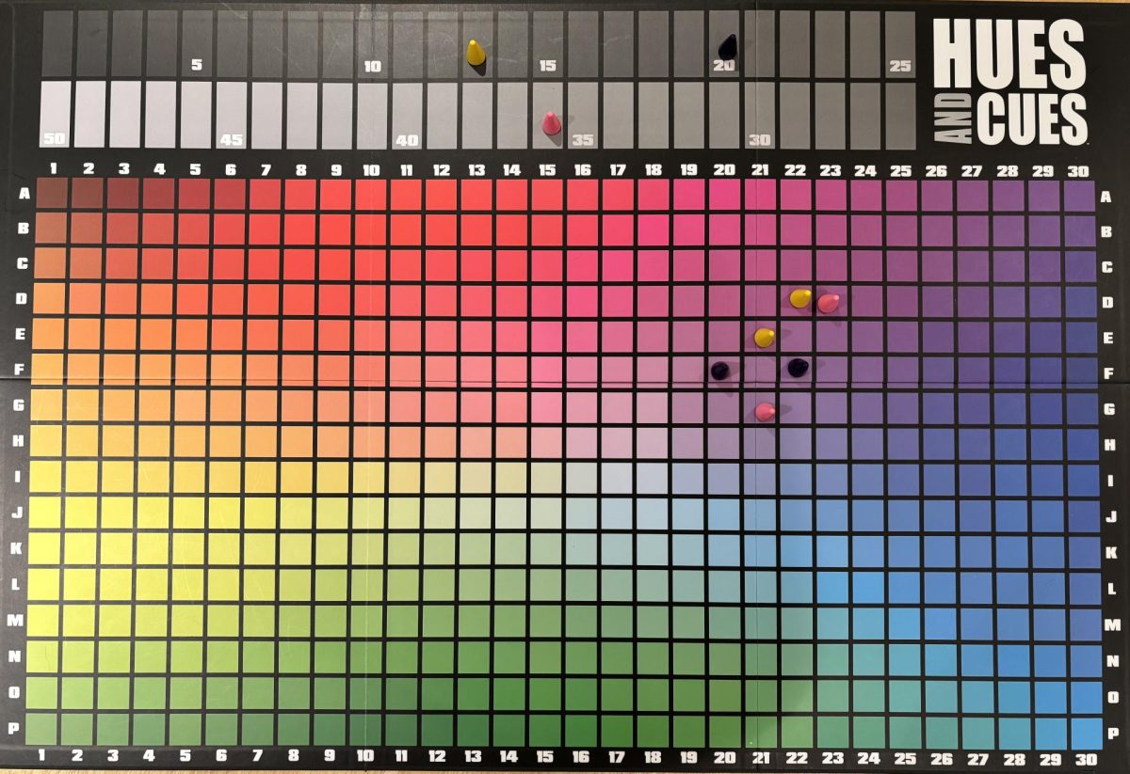Viewport: 1130px width, 774px height.
Task: Pick the hot pink swatch at A20
Action: (724, 194)
